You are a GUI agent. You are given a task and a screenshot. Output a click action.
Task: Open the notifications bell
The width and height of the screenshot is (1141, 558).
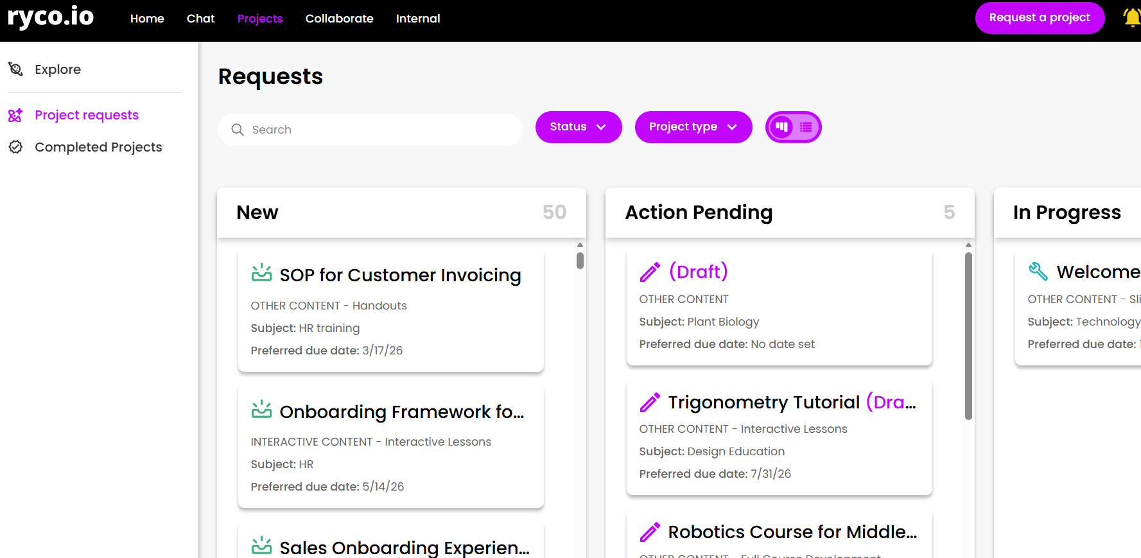(x=1132, y=18)
